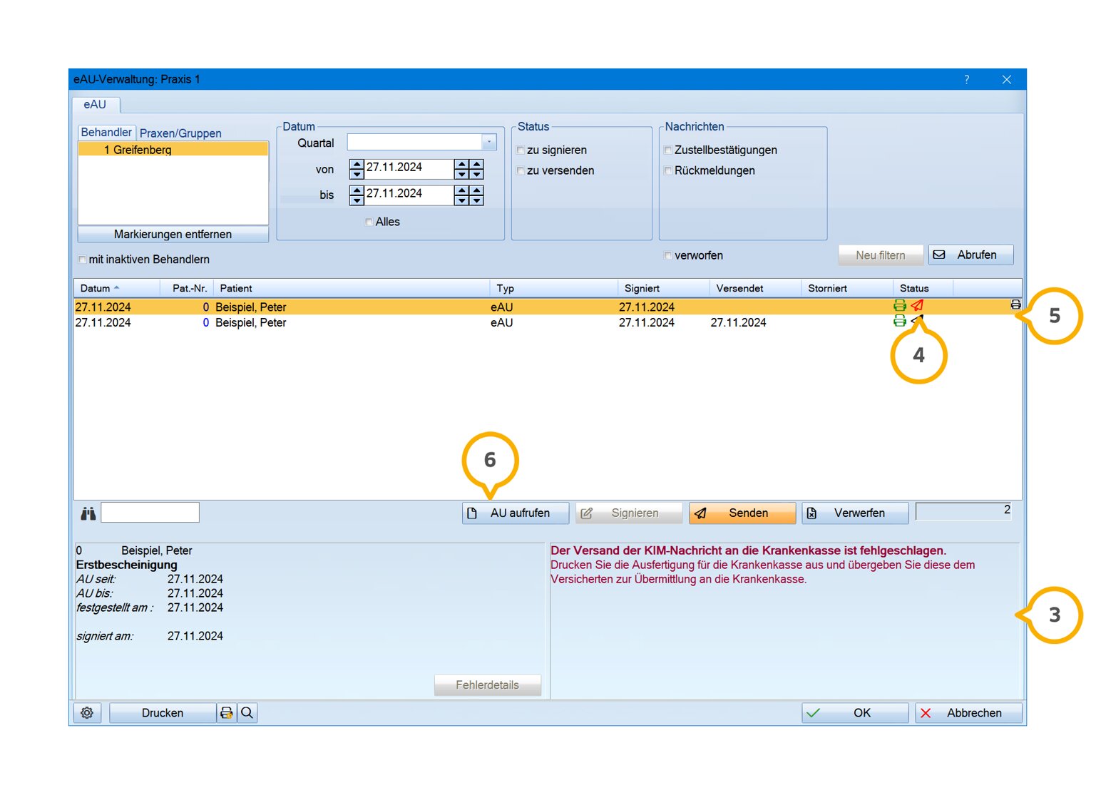
Task: Open print preview with the magnifier icon
Action: pyautogui.click(x=247, y=713)
